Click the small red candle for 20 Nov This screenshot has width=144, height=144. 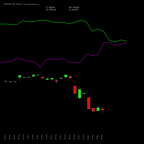tap(56, 81)
